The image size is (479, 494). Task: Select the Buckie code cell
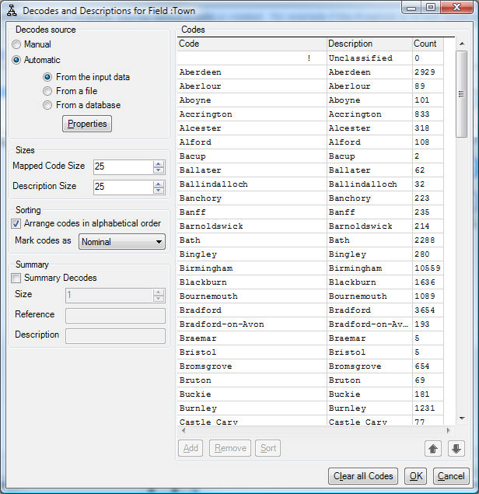pos(252,394)
